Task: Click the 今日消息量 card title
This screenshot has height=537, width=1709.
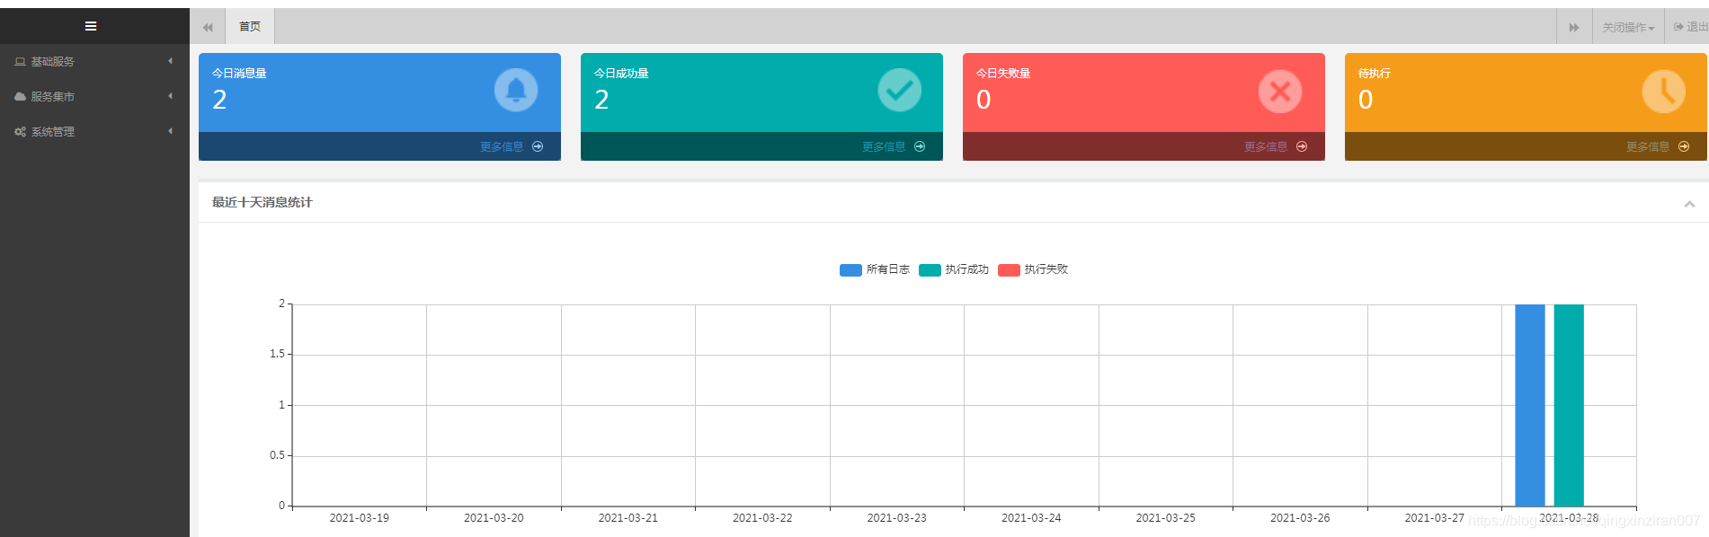Action: pyautogui.click(x=239, y=74)
